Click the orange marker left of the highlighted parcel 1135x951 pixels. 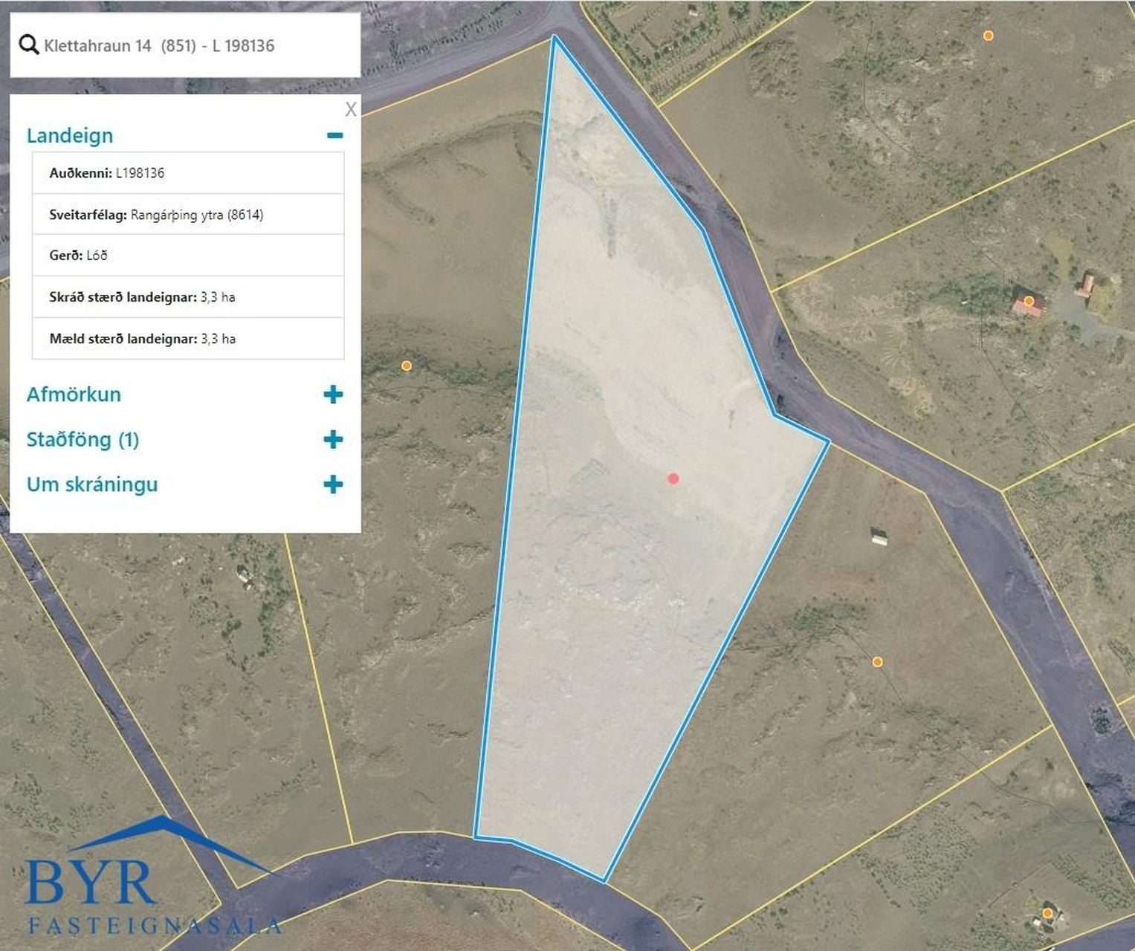click(x=407, y=366)
